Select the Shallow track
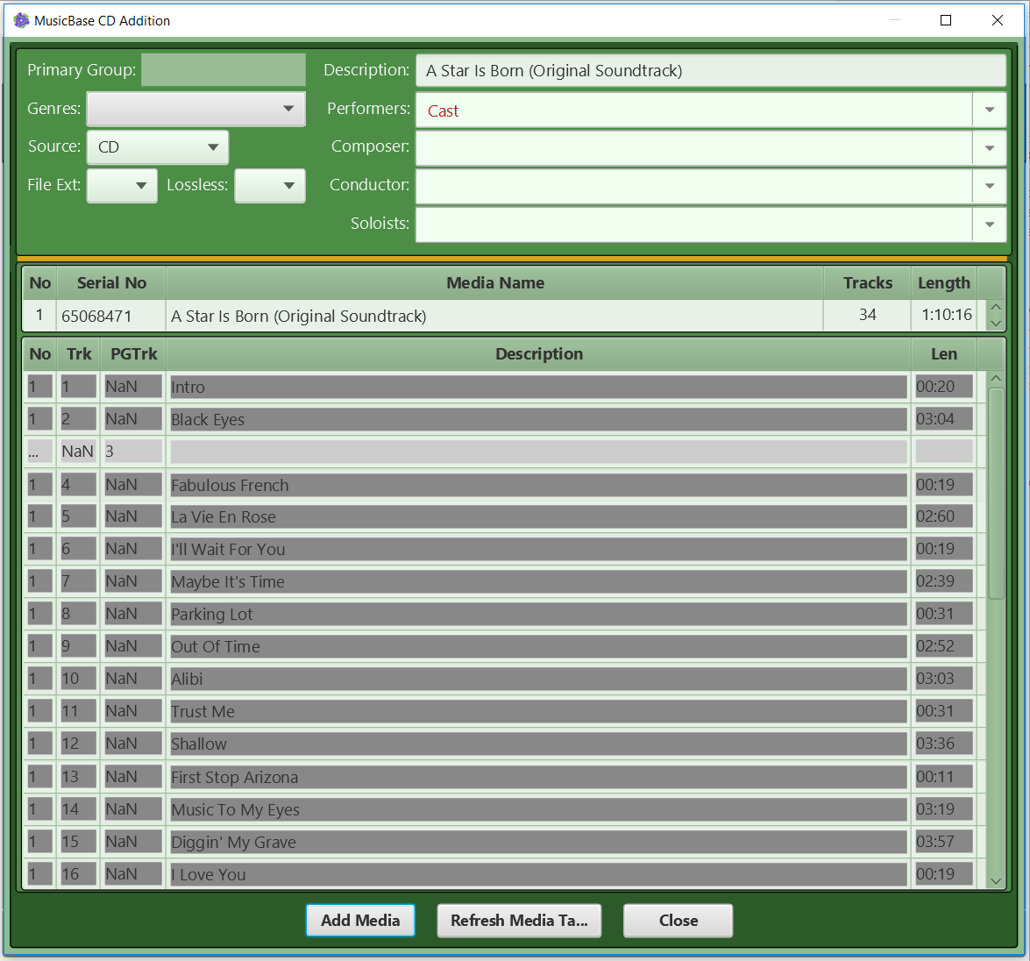 click(x=538, y=744)
